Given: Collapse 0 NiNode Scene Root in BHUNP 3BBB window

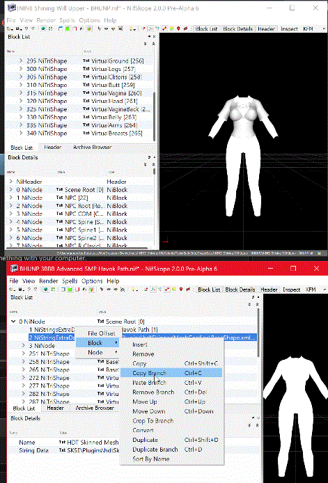Looking at the screenshot, I should [13, 322].
